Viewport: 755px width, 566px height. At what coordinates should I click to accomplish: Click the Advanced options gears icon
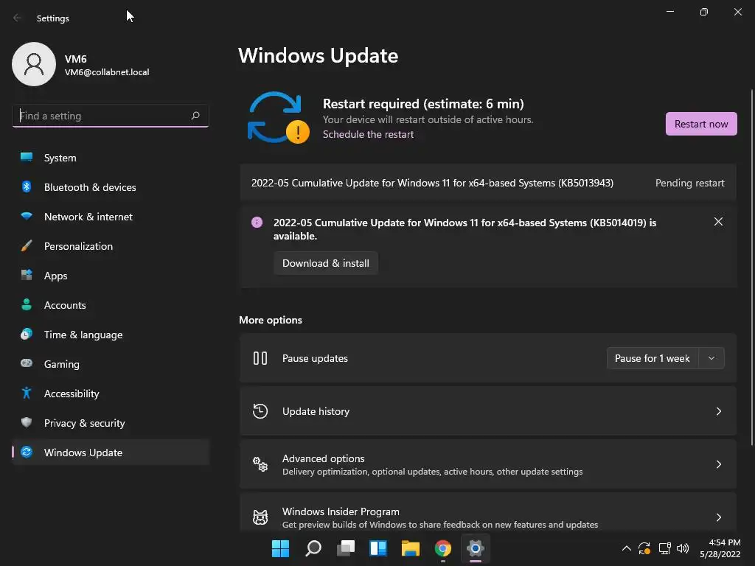tap(260, 464)
